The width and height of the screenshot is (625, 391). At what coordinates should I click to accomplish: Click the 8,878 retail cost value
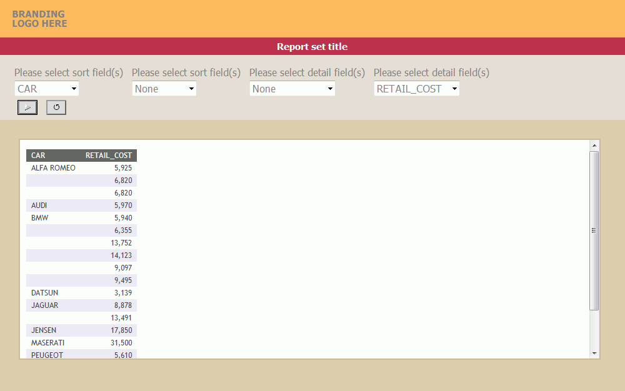123,305
